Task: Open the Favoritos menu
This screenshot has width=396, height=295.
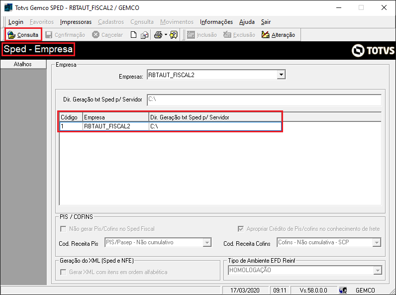Action: coord(42,22)
